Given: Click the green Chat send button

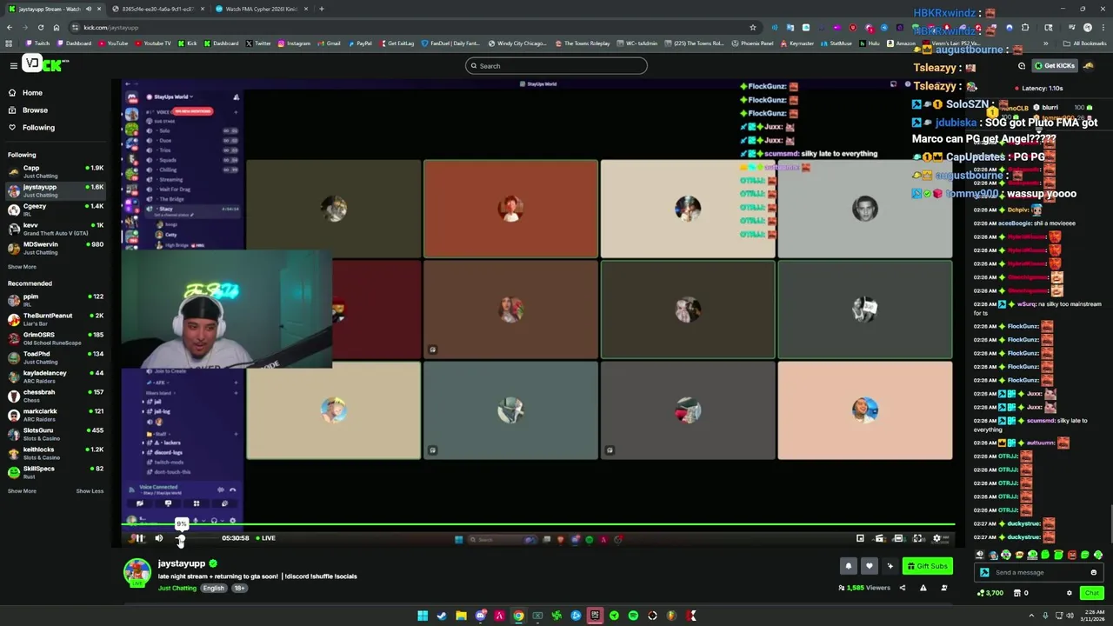Looking at the screenshot, I should coord(1091,593).
